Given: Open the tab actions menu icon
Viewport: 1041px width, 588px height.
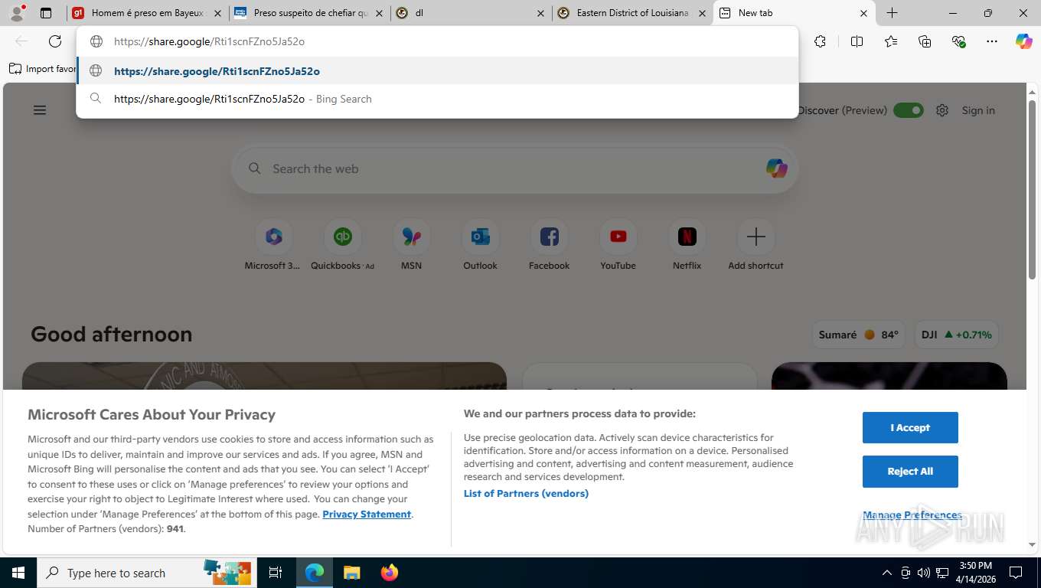Looking at the screenshot, I should (x=46, y=13).
